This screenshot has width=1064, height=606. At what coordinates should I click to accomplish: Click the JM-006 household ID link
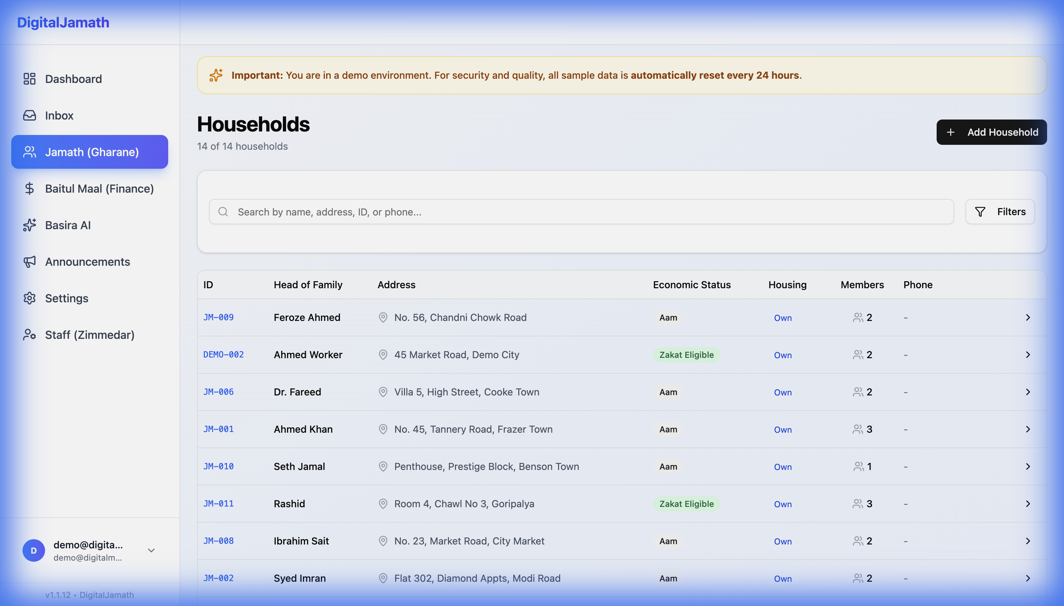(x=218, y=392)
